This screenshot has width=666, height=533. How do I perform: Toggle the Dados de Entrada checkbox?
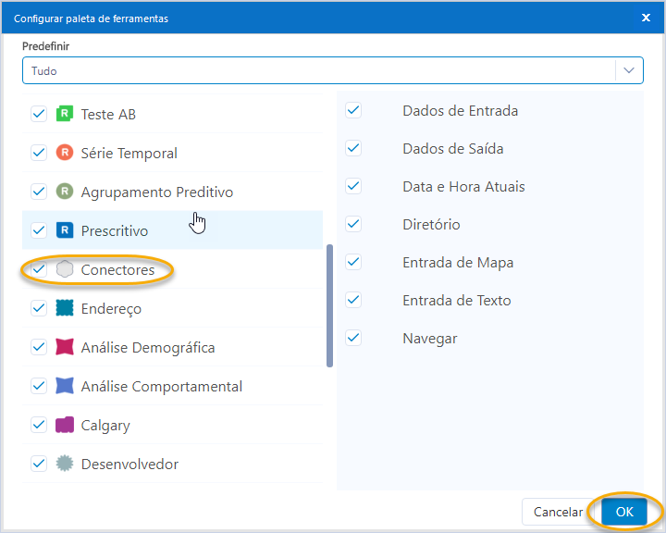coord(353,111)
